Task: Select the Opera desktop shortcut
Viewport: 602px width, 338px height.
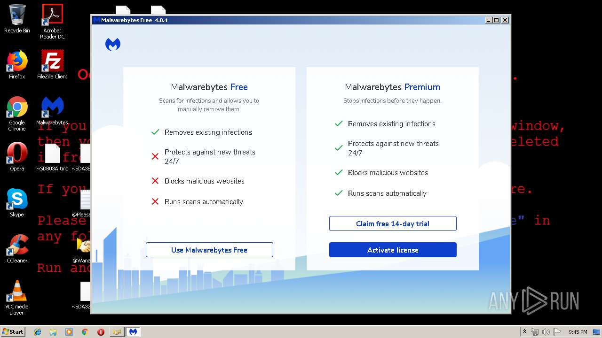Action: coord(17,157)
